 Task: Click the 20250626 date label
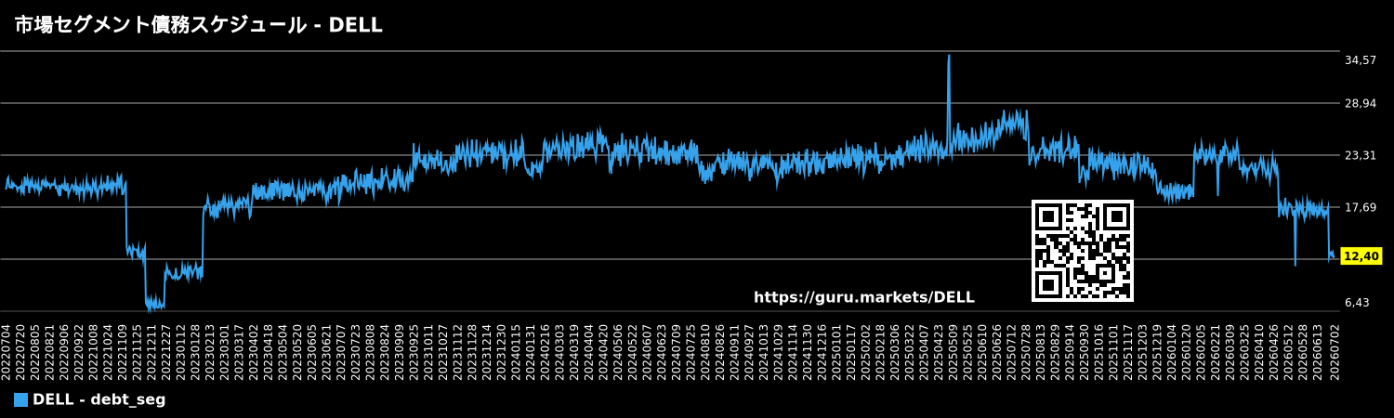(996, 351)
